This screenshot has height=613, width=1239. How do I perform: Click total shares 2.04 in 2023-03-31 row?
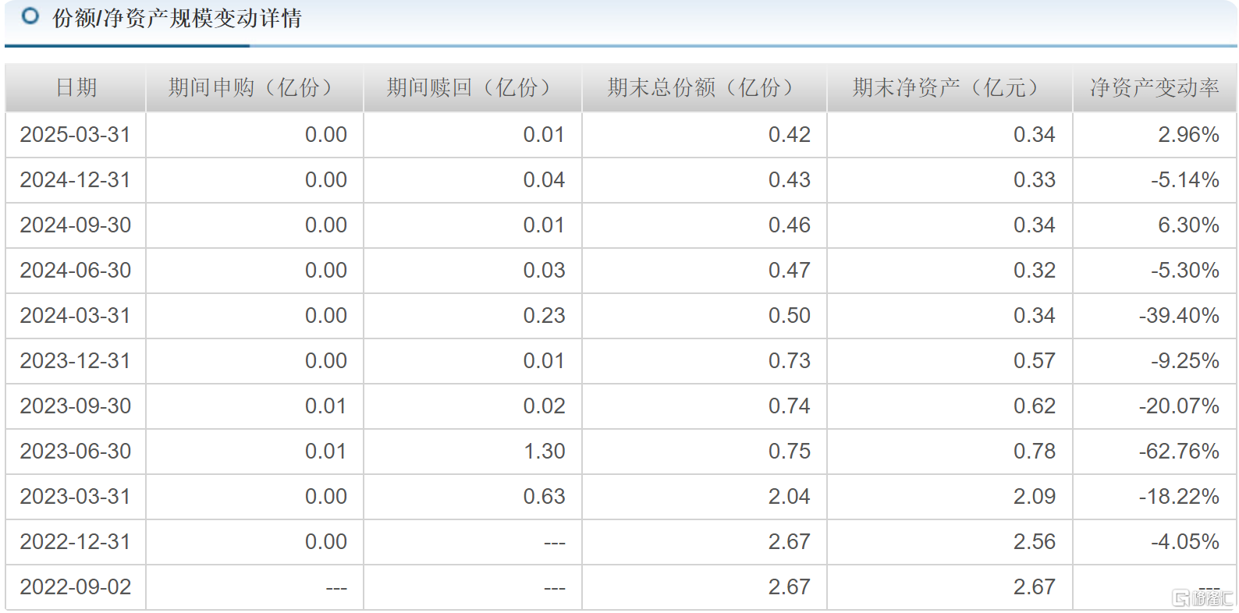(x=790, y=497)
